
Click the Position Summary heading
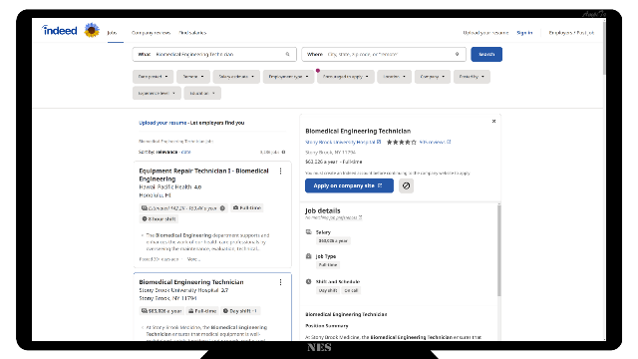click(x=327, y=326)
